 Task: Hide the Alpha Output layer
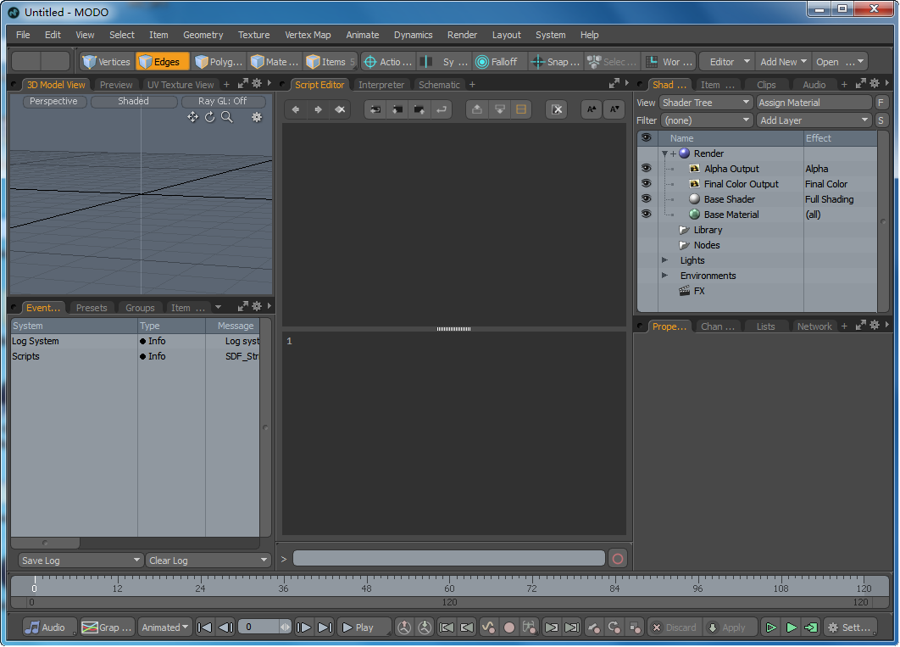coord(646,169)
